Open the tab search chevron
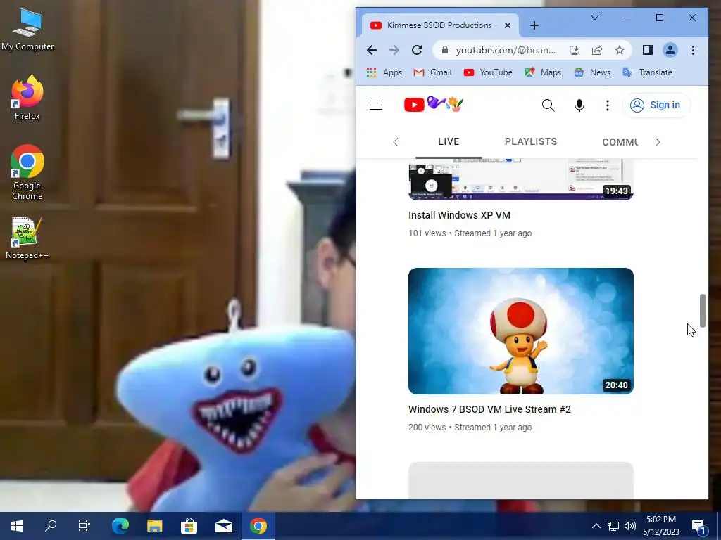The width and height of the screenshot is (721, 540). click(x=594, y=18)
